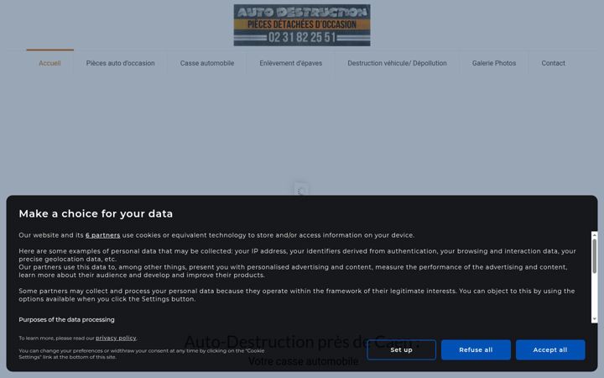The image size is (604, 378).
Task: Go to Pièces auto d'occasion page
Action: click(120, 63)
